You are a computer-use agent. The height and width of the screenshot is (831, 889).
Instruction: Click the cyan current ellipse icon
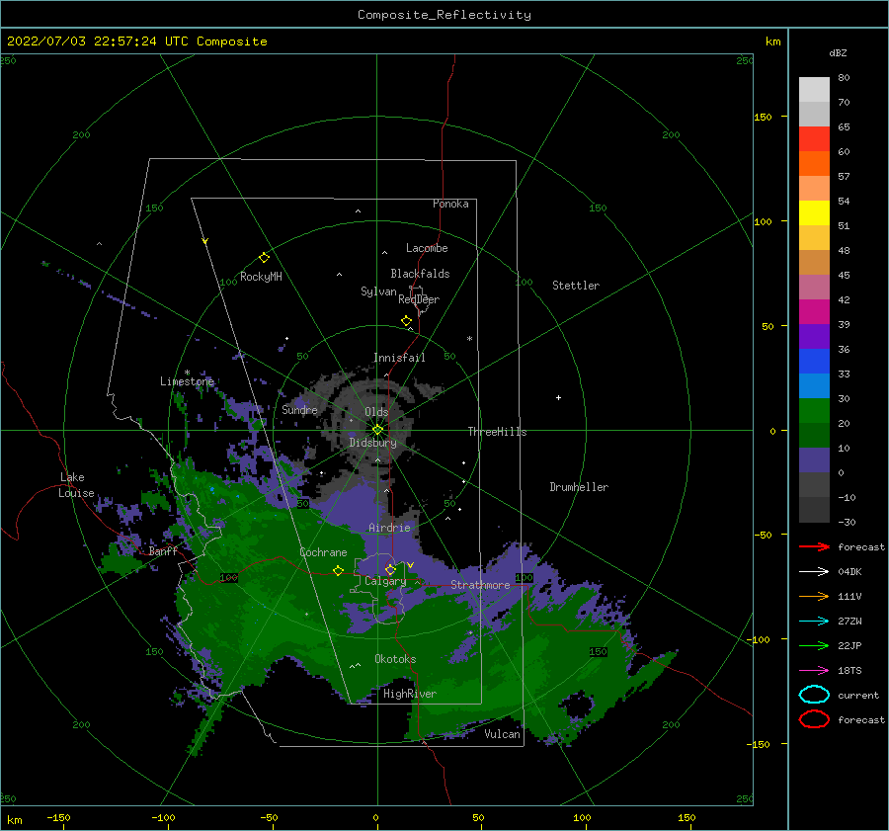pyautogui.click(x=814, y=695)
